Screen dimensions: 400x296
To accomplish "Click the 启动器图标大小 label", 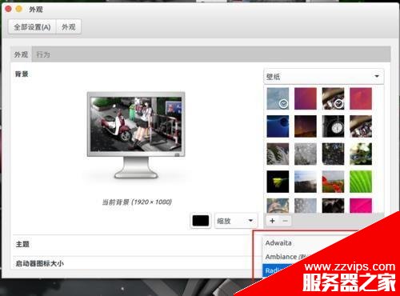I will [39, 263].
